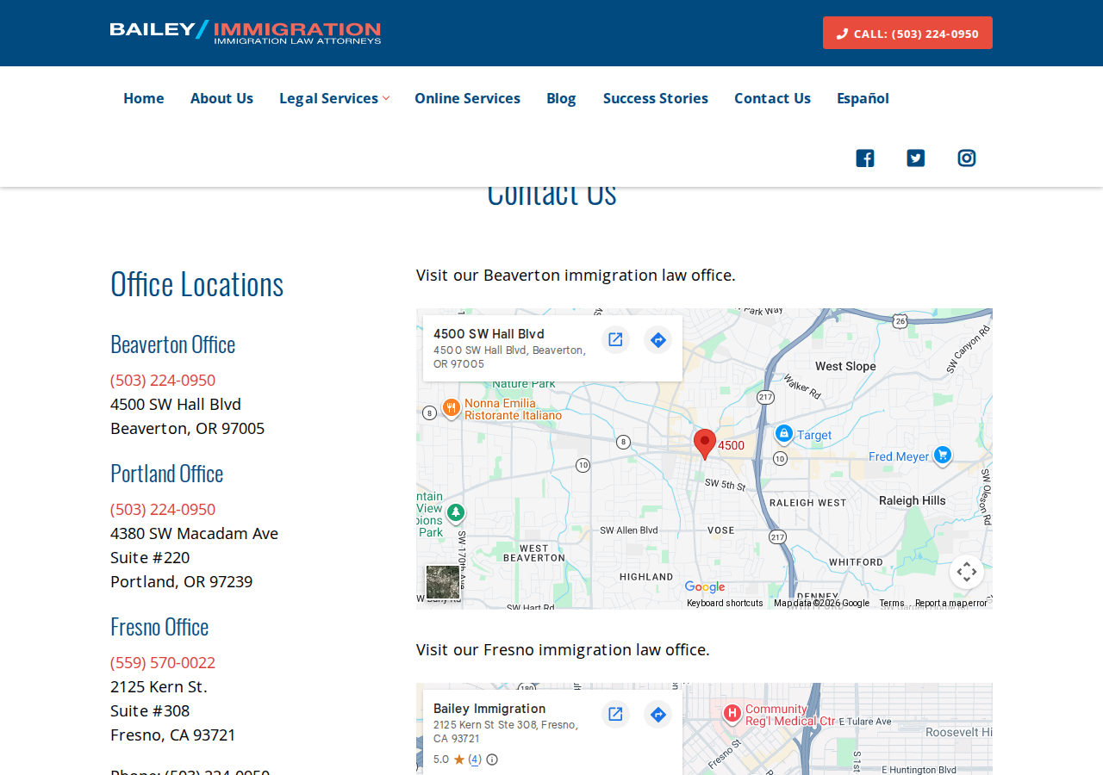Screen dimensions: 1103x775
Task: Expand the Legal Services dropdown menu
Action: coord(334,98)
